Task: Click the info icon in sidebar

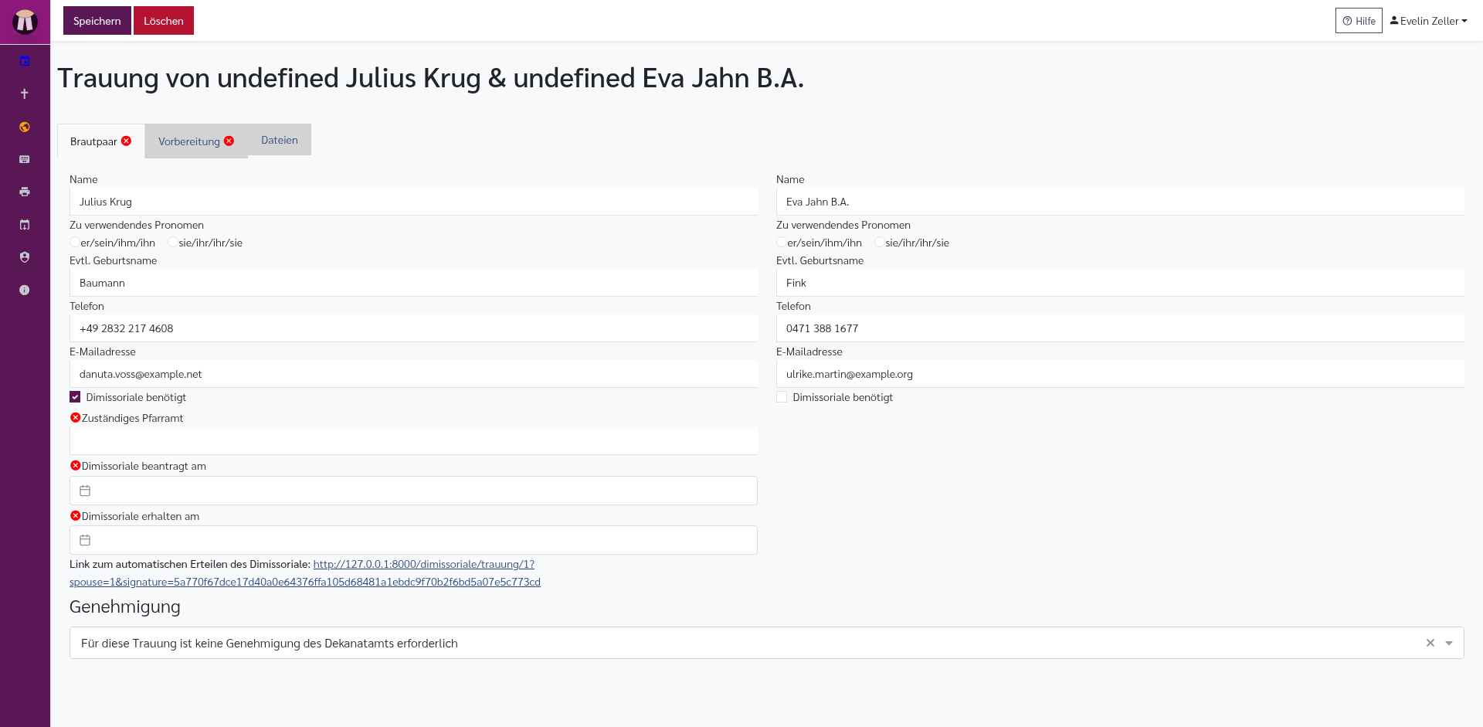Action: coord(25,290)
